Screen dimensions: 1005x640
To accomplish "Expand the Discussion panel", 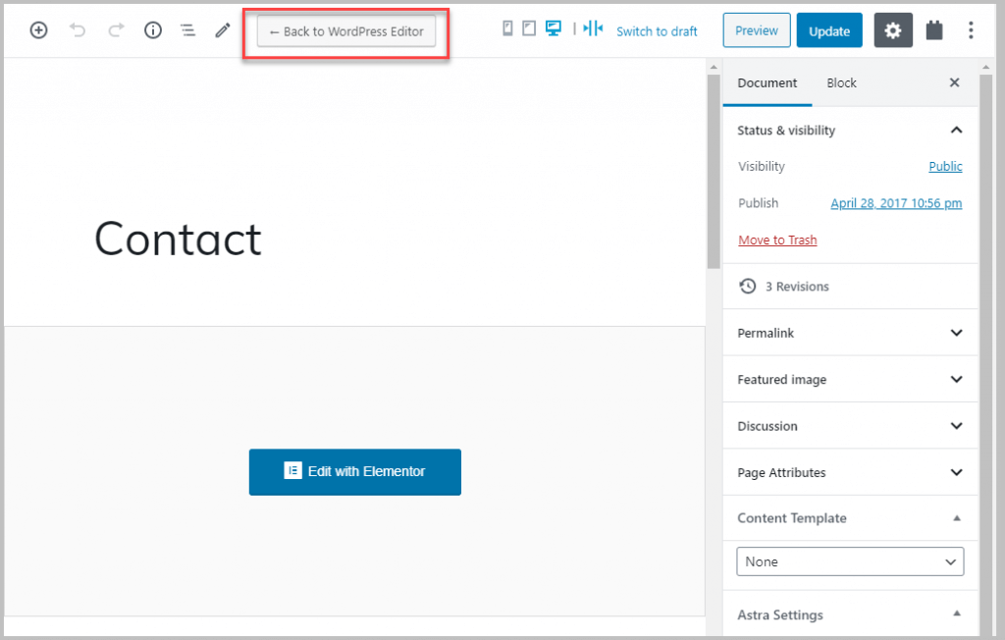I will click(850, 426).
